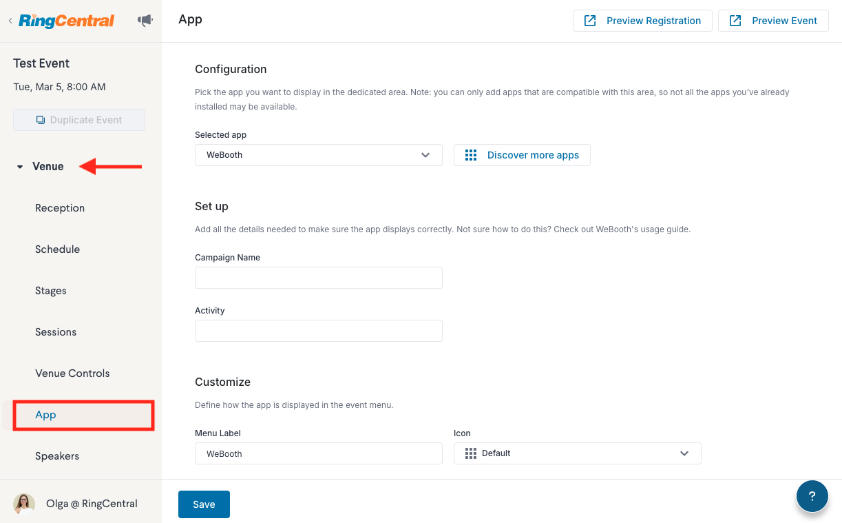
Task: Click the Configuration heading
Action: click(231, 69)
